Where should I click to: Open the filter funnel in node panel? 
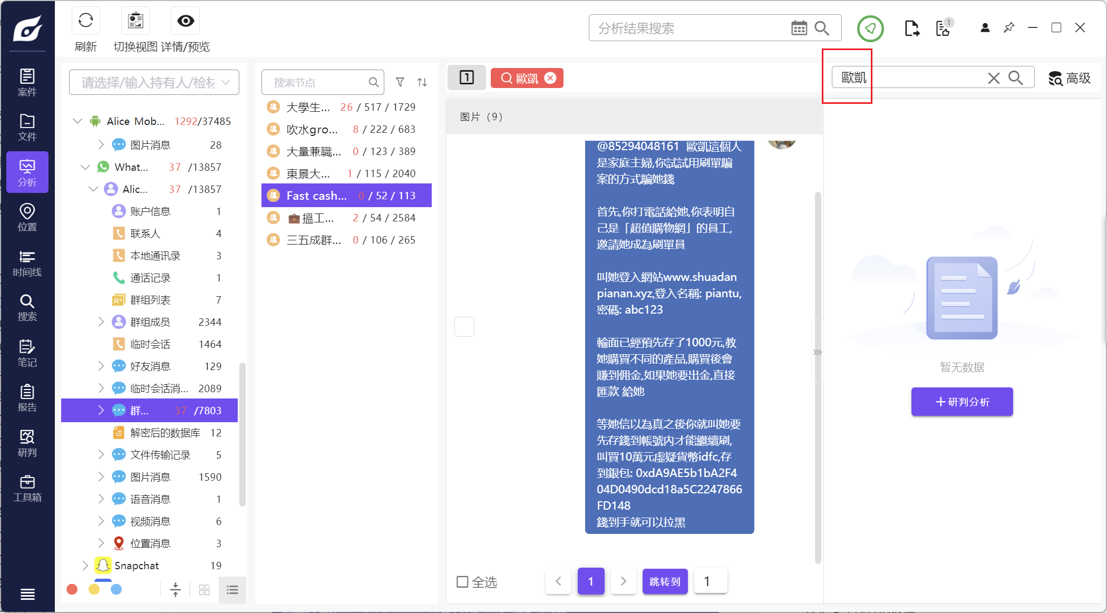400,82
